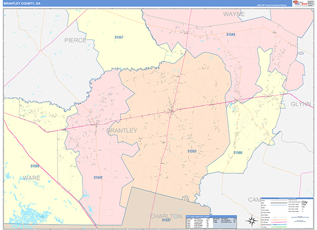This screenshot has width=317, height=230.
Task: Click the '2026 ZIP Code ColorCast Edition' subtitle
Action: click(x=272, y=5)
